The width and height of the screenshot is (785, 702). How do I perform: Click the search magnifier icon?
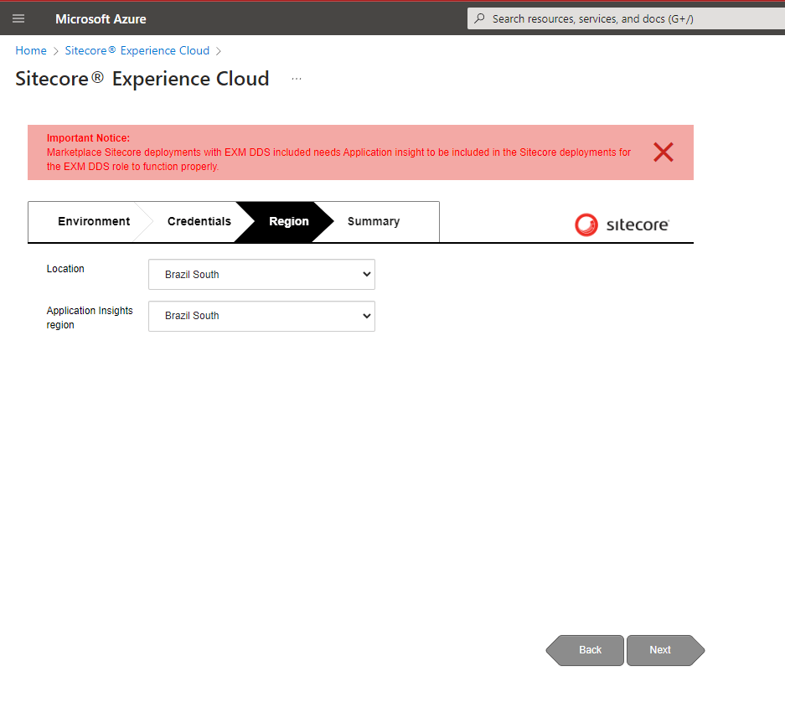point(479,18)
